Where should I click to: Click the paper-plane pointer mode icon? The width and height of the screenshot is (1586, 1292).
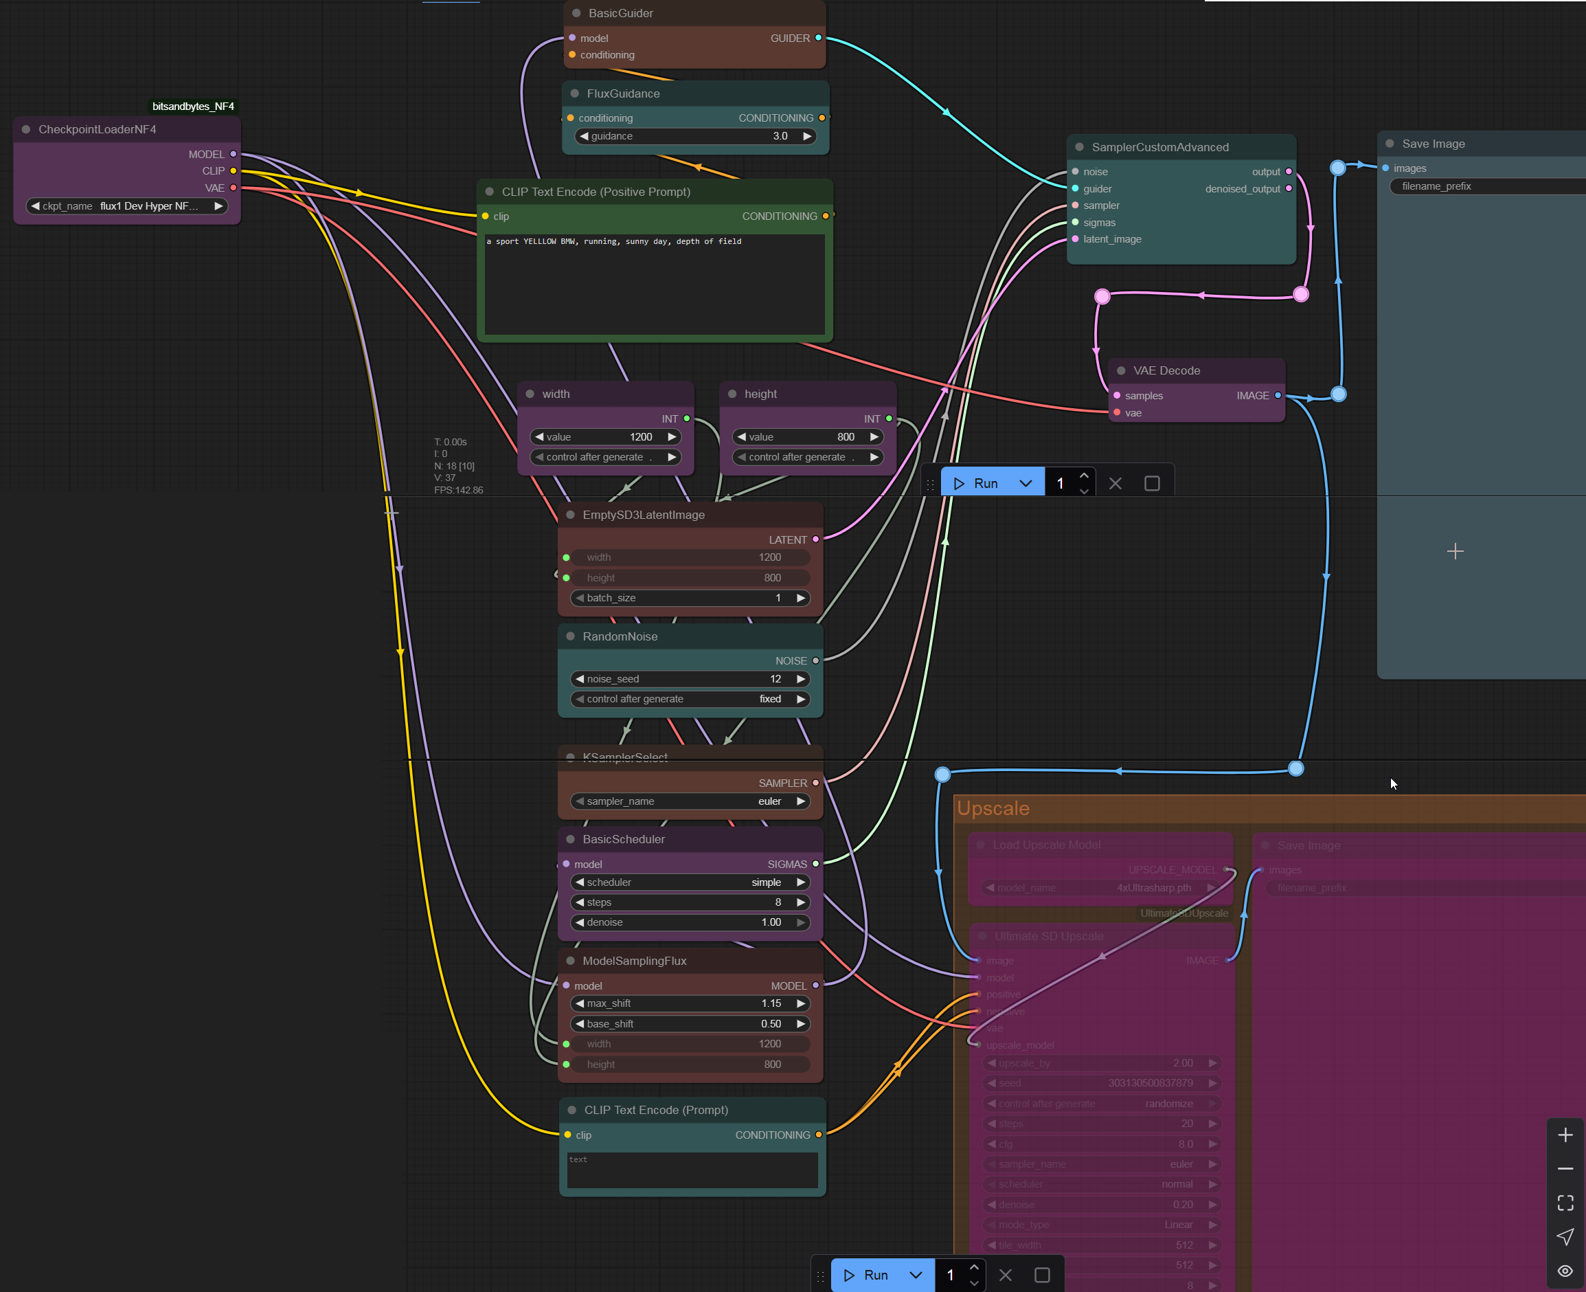tap(1565, 1237)
